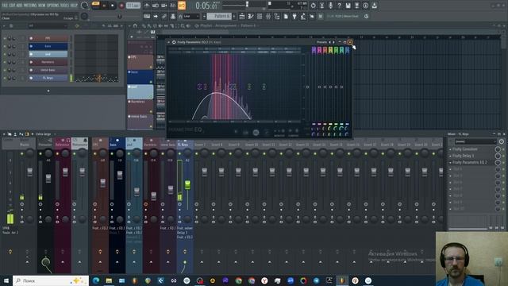508x286 pixels.
Task: Select the bass channel in Channel rack
Action: pos(48,46)
